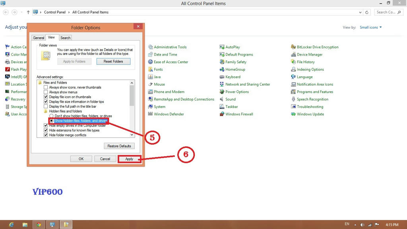Click the Control Panel breadcrumb chevron
This screenshot has width=407, height=229.
coord(69,12)
